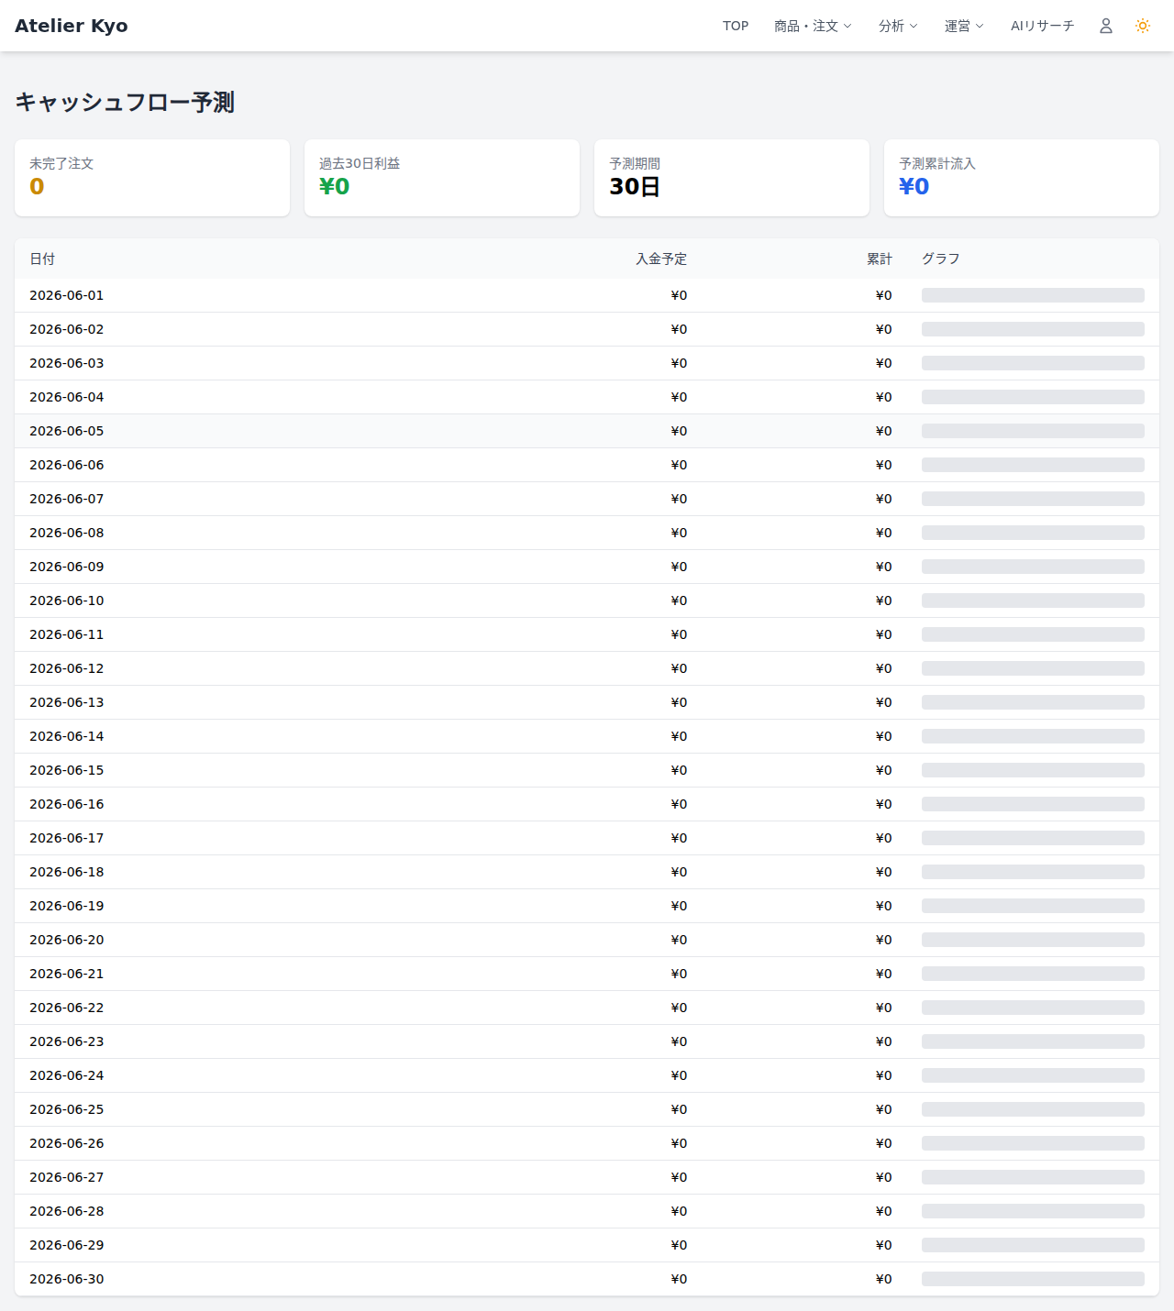This screenshot has height=1311, width=1174.
Task: Open the user account icon
Action: tap(1106, 26)
